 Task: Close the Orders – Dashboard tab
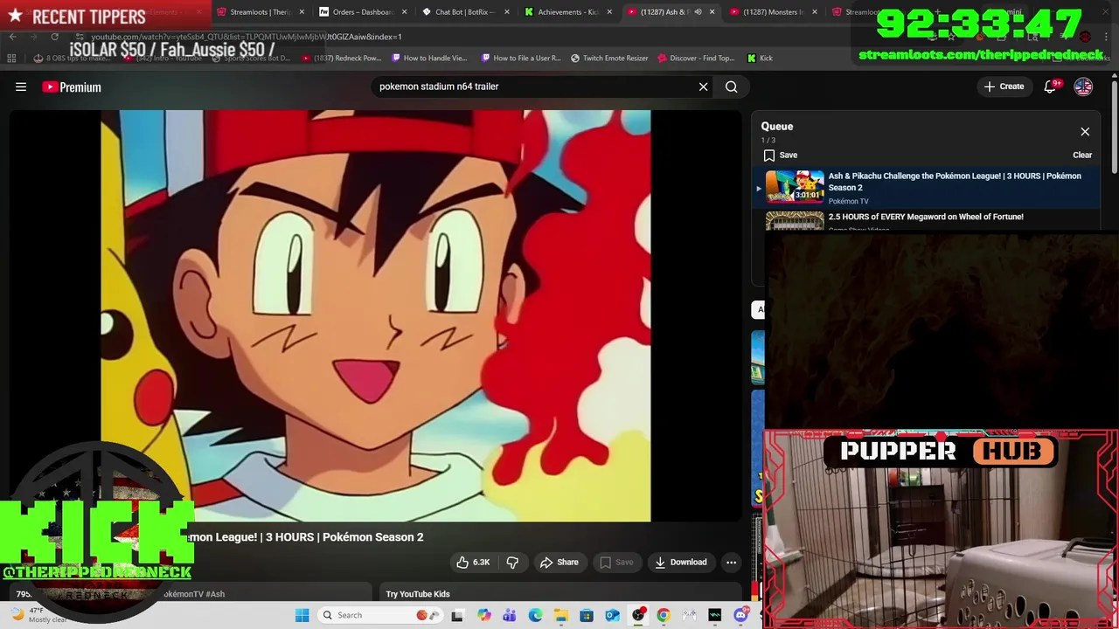(x=404, y=12)
